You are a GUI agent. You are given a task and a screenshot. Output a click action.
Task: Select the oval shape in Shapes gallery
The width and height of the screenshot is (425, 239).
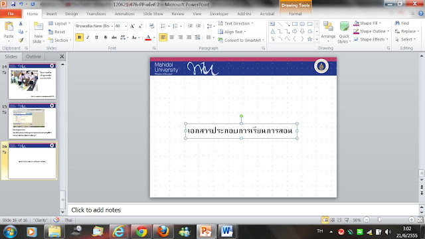[x=302, y=24]
